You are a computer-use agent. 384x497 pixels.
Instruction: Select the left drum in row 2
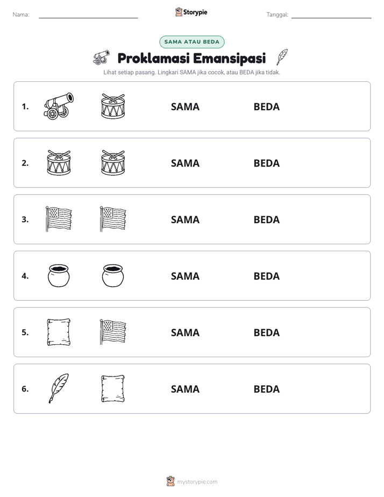coord(59,162)
